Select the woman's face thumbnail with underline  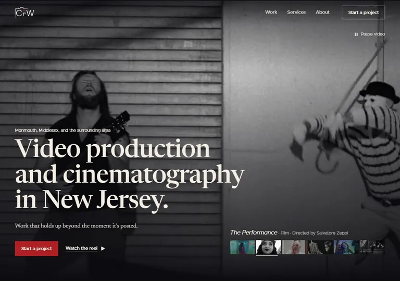coord(268,247)
